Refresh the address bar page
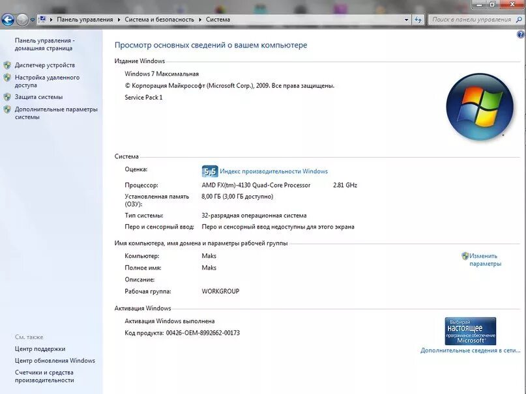 click(418, 20)
